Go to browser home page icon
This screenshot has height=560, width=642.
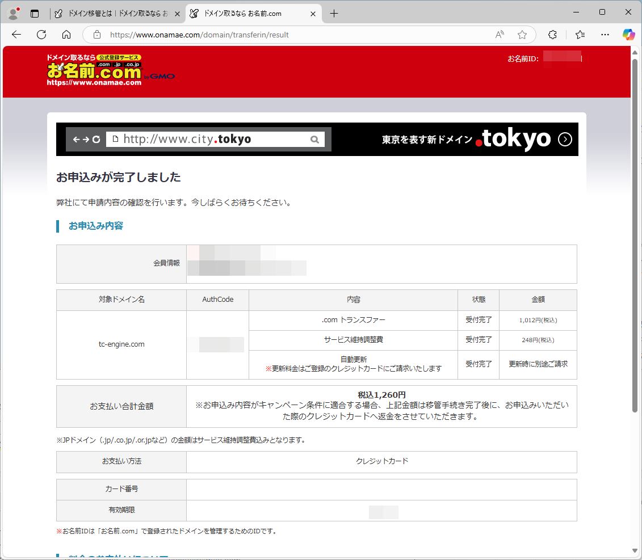(66, 35)
